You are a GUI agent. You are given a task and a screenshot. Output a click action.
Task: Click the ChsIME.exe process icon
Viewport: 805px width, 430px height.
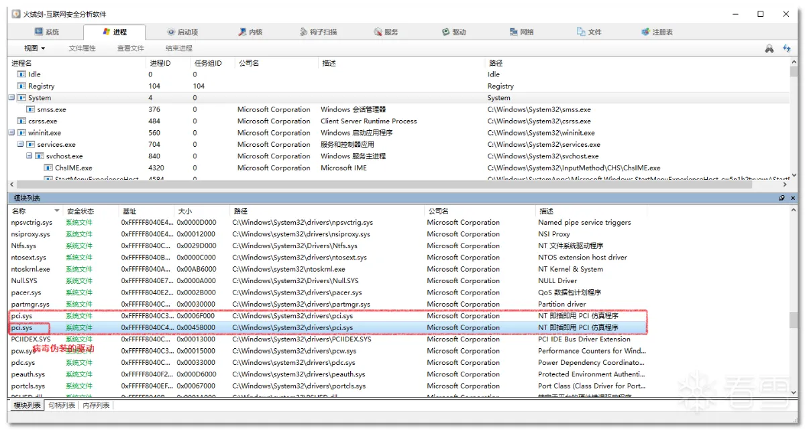(48, 168)
